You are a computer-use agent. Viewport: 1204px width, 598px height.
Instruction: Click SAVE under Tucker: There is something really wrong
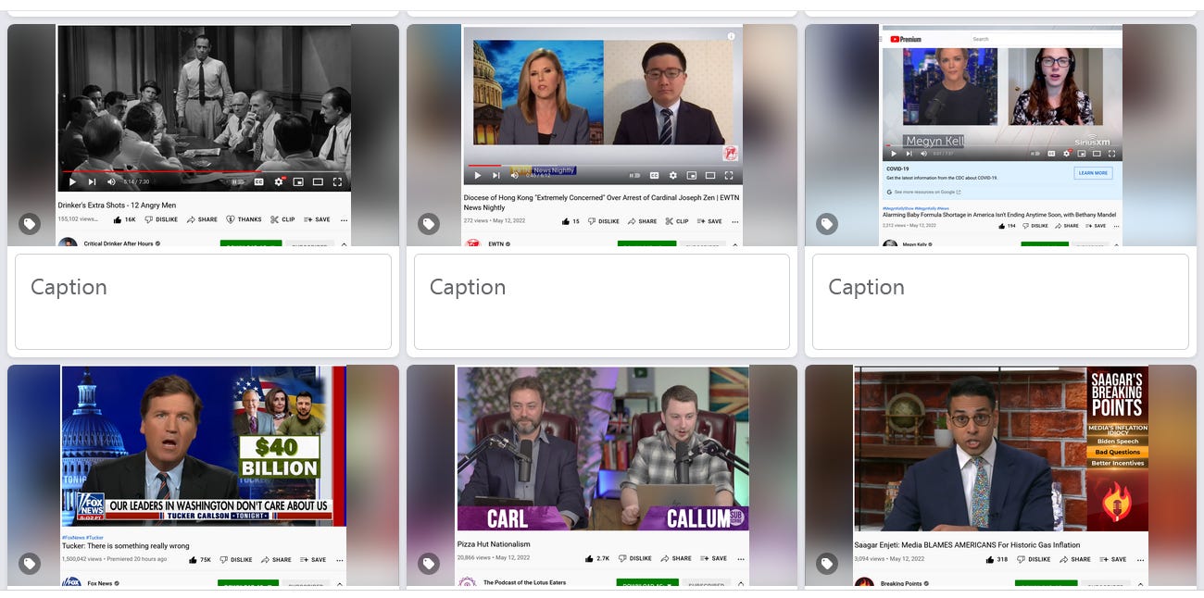pyautogui.click(x=313, y=559)
